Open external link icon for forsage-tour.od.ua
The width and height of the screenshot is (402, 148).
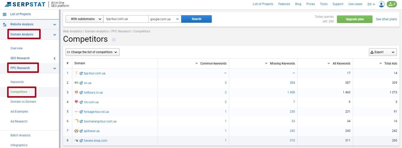(81, 112)
